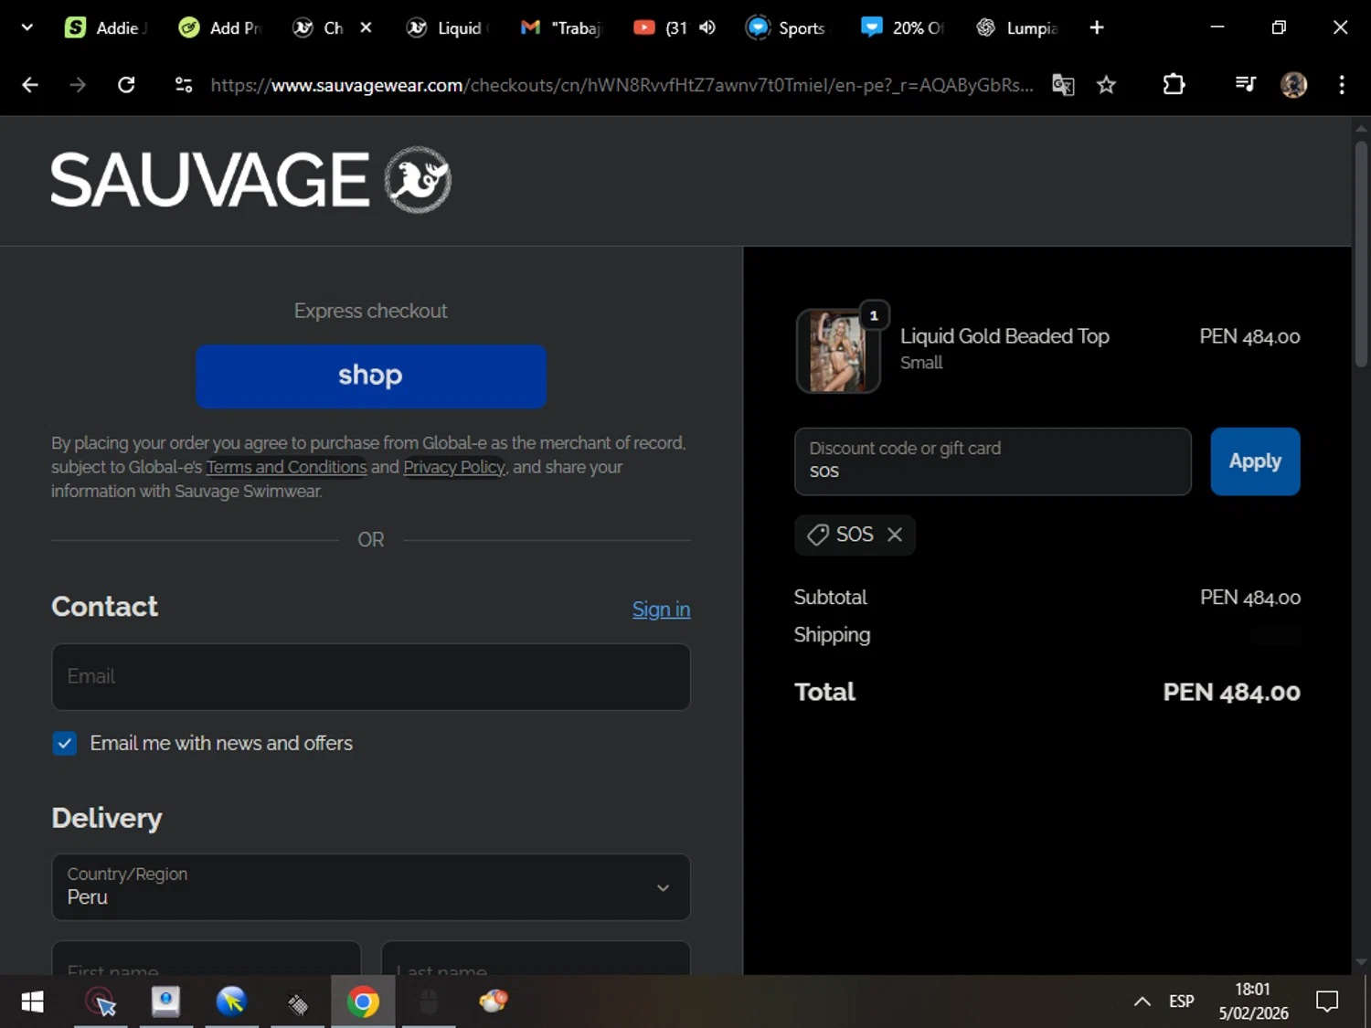The width and height of the screenshot is (1371, 1028).
Task: Switch to the Gmail "Trabaj" tab
Action: pyautogui.click(x=561, y=27)
